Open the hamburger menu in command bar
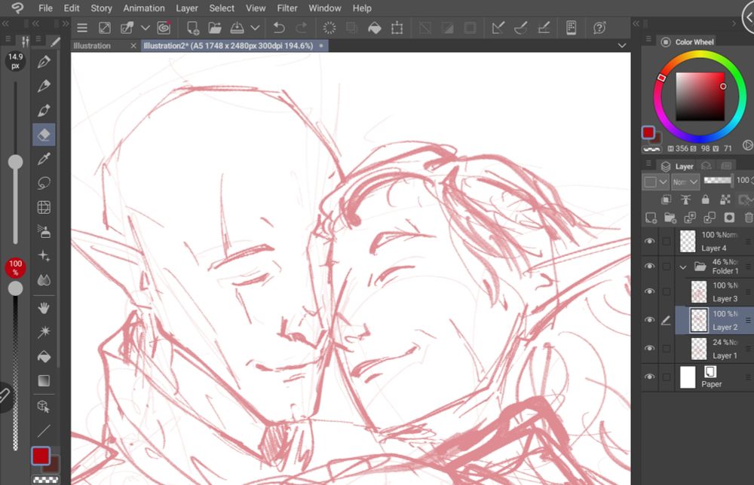This screenshot has width=754, height=485. point(82,28)
